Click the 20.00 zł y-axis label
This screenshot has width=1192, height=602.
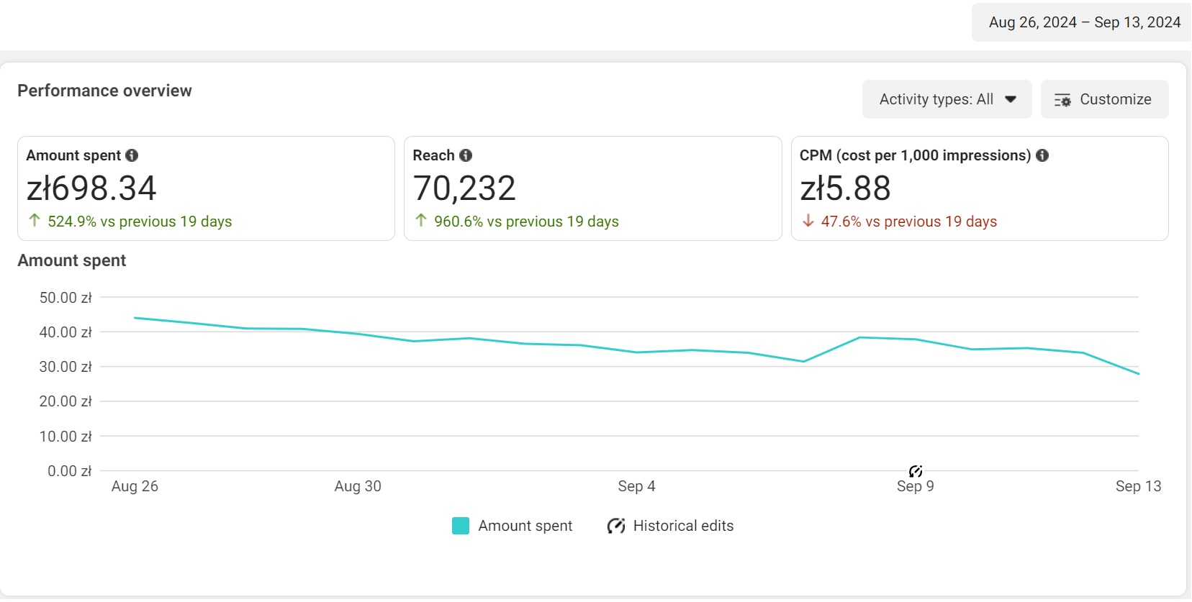tap(66, 401)
